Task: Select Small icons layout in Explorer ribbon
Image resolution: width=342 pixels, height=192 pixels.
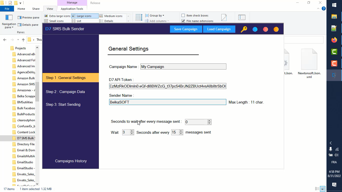Action: tap(54, 21)
